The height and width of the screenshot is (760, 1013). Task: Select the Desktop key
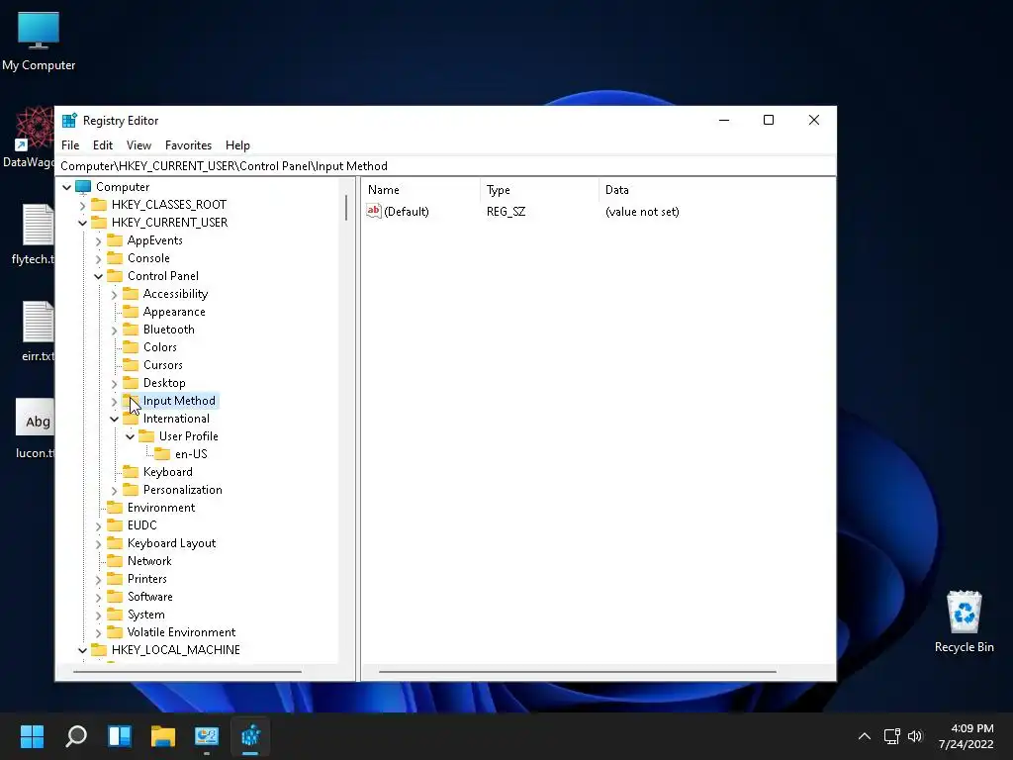(164, 383)
